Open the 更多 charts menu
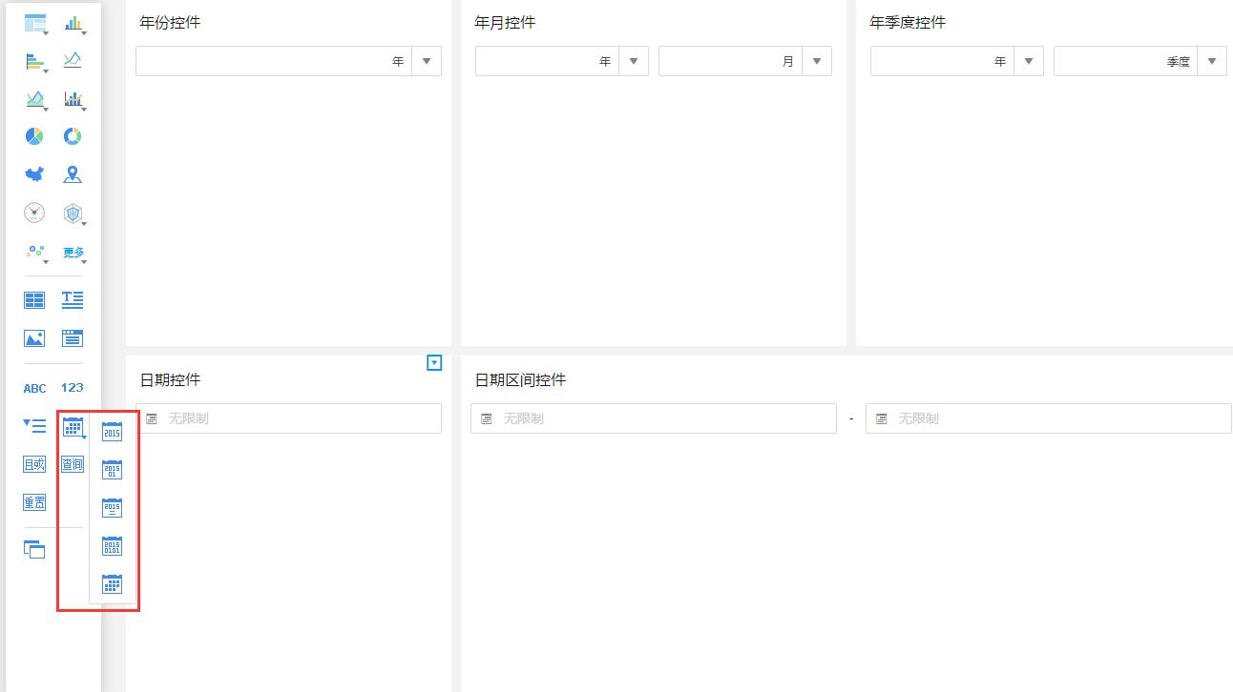Viewport: 1233px width, 692px height. click(73, 253)
